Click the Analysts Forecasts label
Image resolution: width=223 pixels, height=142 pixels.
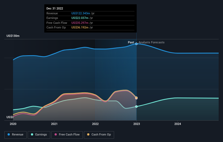[x=152, y=43]
